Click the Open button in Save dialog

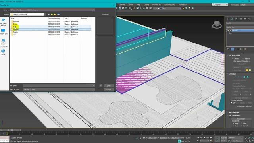[109, 86]
